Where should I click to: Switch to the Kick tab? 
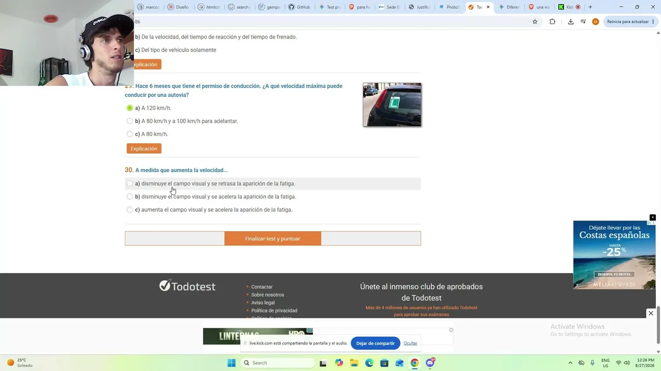[570, 7]
